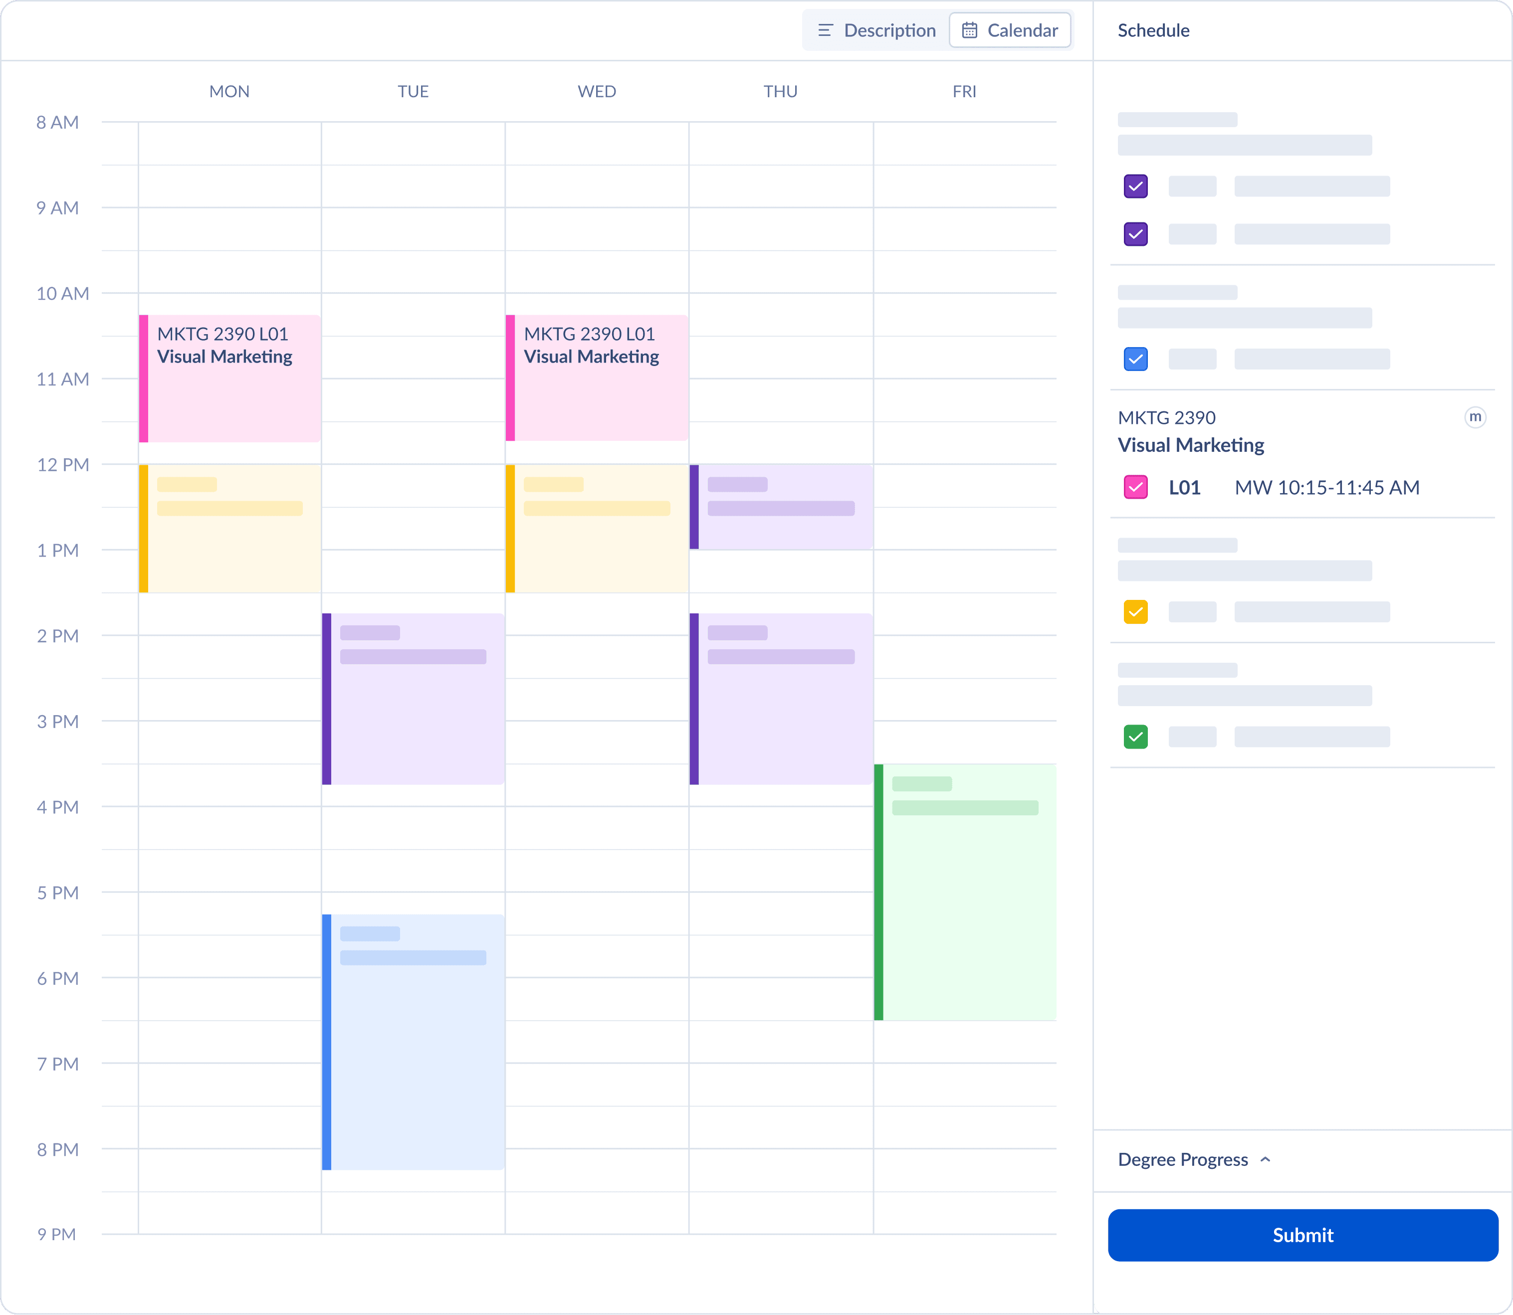
Task: Select the green Friday afternoon event block
Action: pos(965,892)
